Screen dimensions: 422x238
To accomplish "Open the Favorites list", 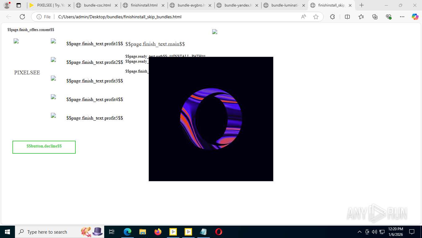I will [361, 17].
